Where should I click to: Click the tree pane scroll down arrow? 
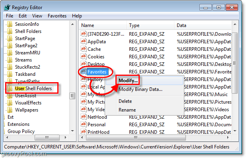[x=72, y=131]
